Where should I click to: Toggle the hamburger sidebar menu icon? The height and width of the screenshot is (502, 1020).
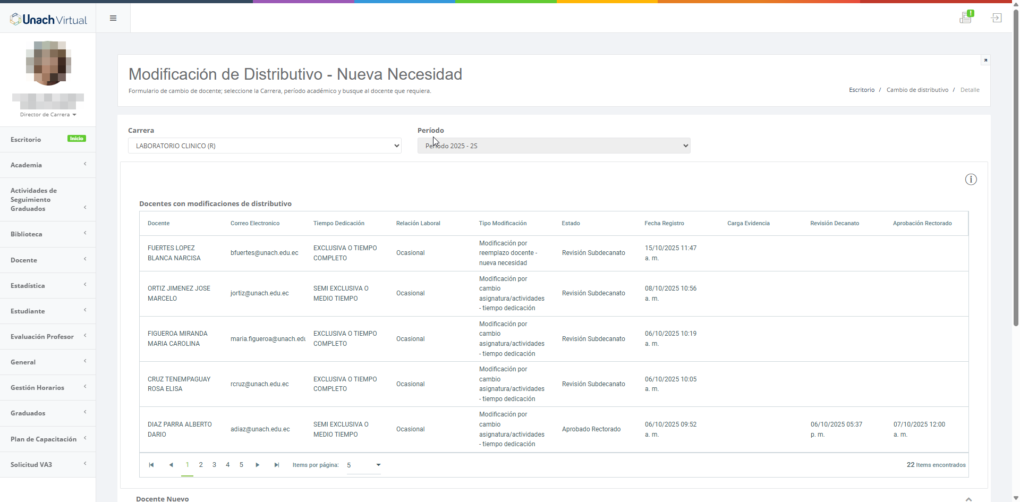coord(113,18)
